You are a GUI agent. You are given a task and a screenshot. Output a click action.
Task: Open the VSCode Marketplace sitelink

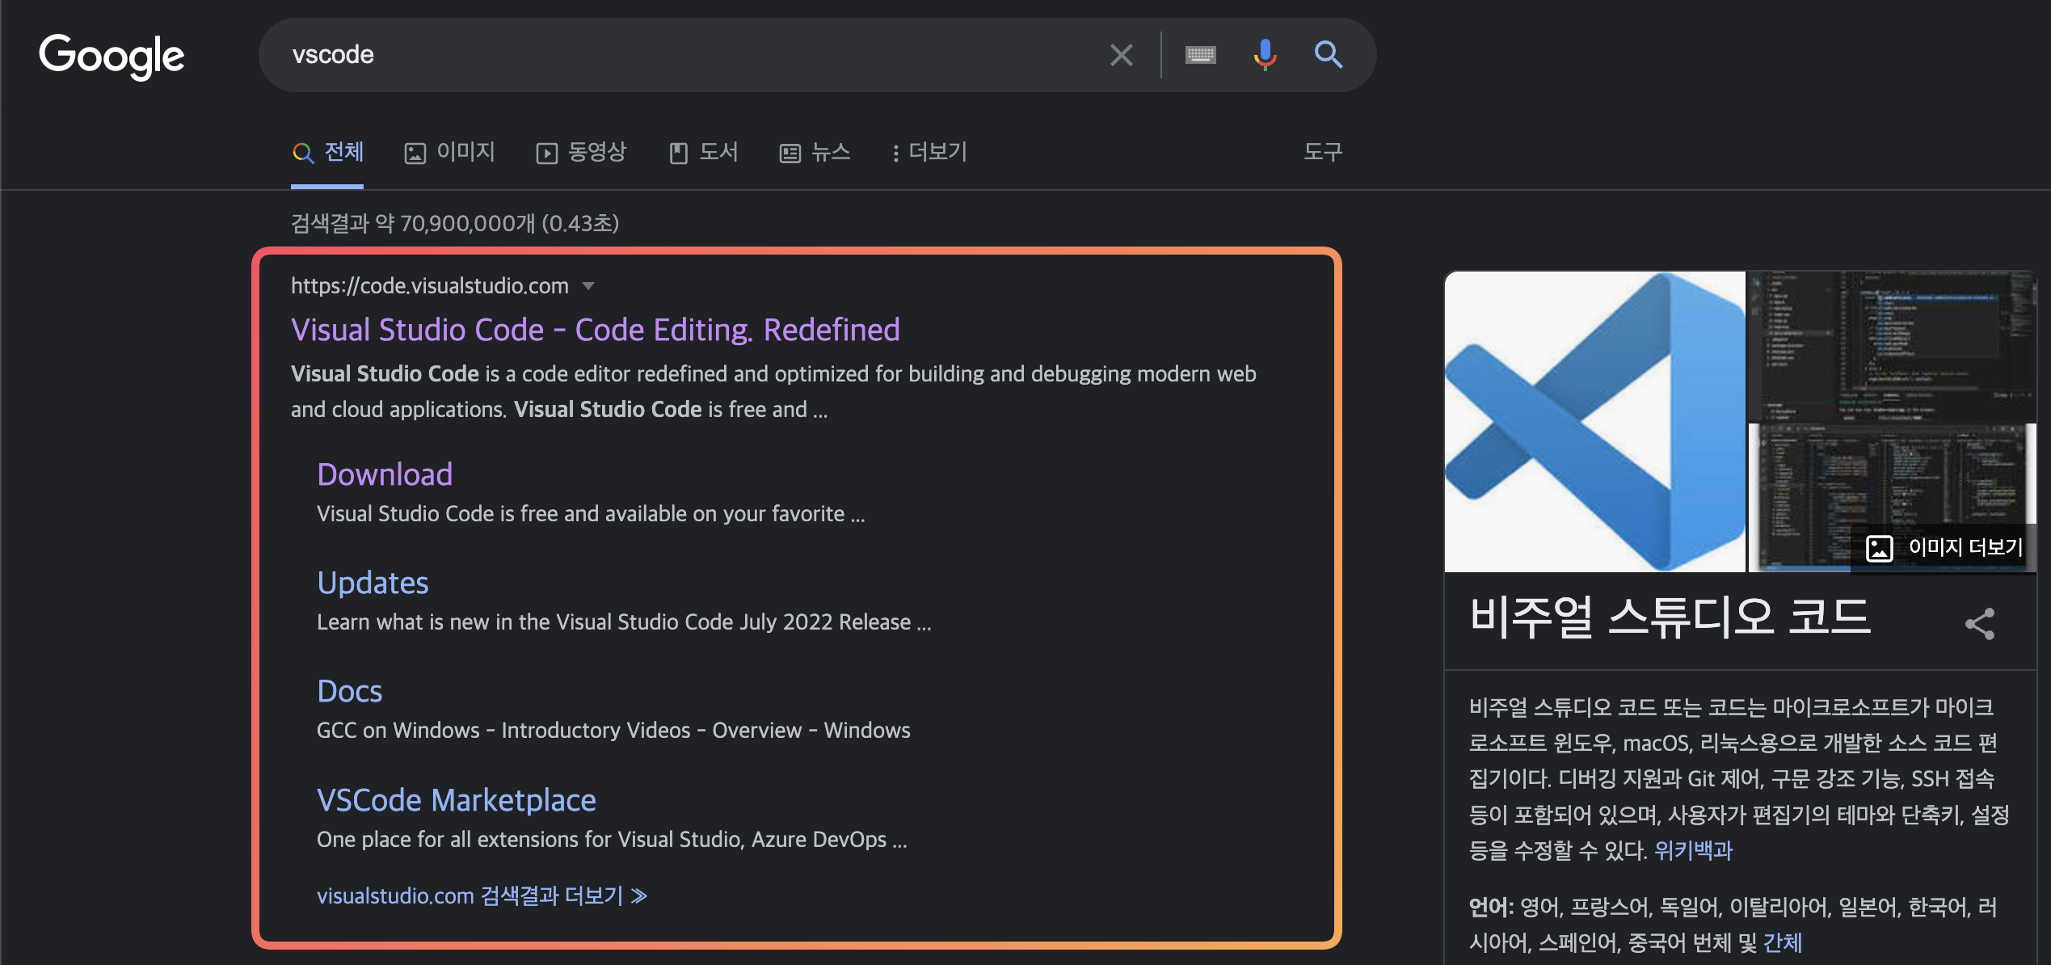pyautogui.click(x=457, y=800)
